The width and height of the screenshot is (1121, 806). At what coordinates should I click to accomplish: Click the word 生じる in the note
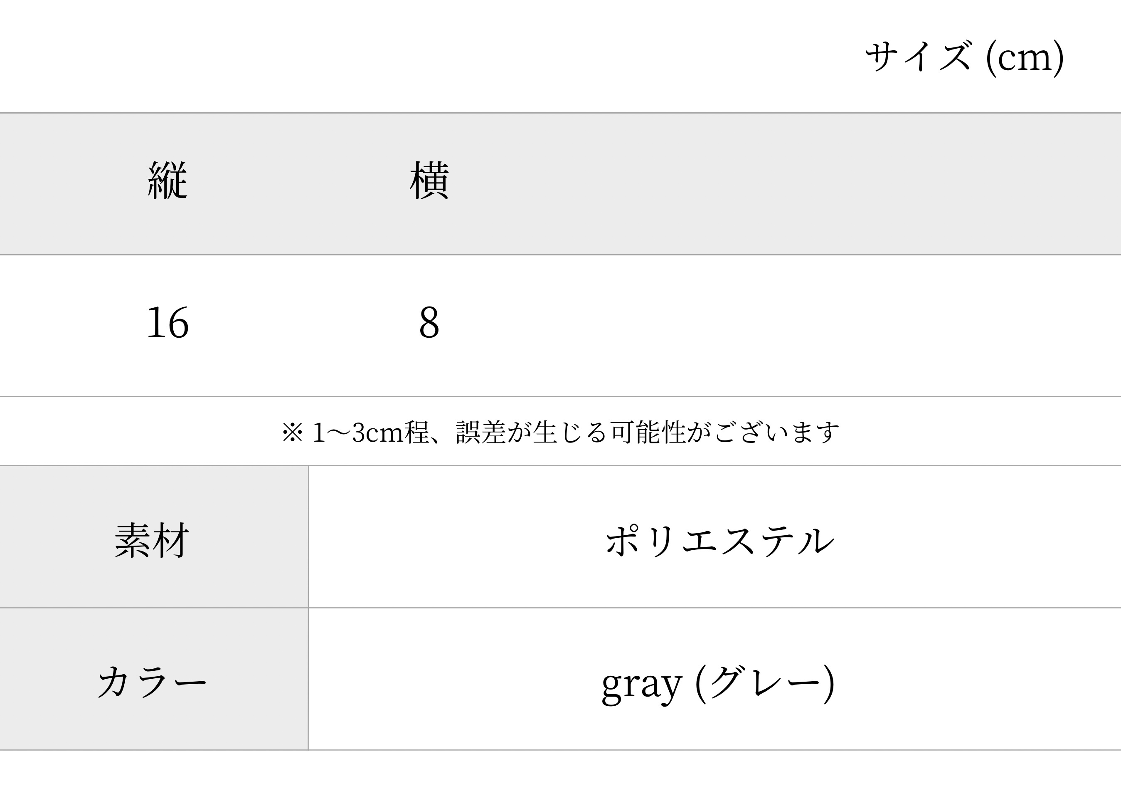click(x=569, y=433)
